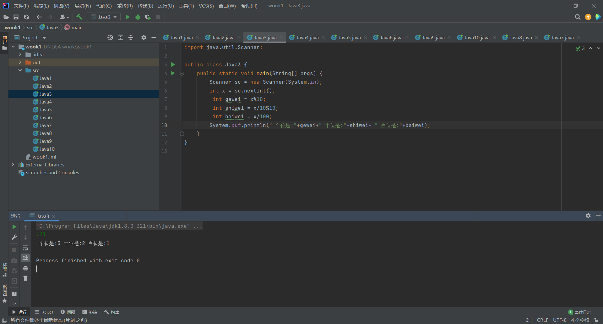This screenshot has height=324, width=603.
Task: Toggle scroll to end in console
Action: [x=25, y=258]
